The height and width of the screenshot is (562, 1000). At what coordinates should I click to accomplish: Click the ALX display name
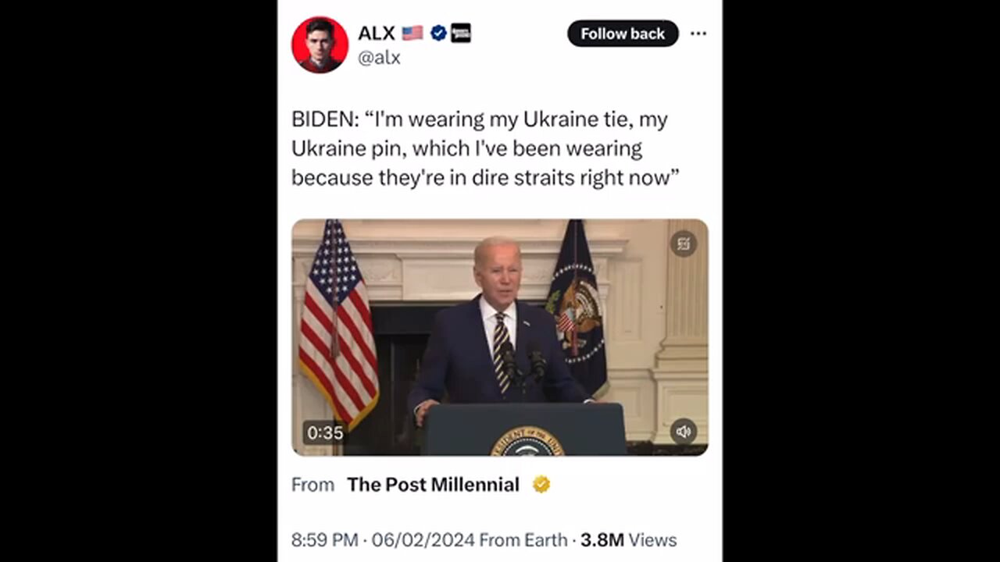pyautogui.click(x=377, y=33)
